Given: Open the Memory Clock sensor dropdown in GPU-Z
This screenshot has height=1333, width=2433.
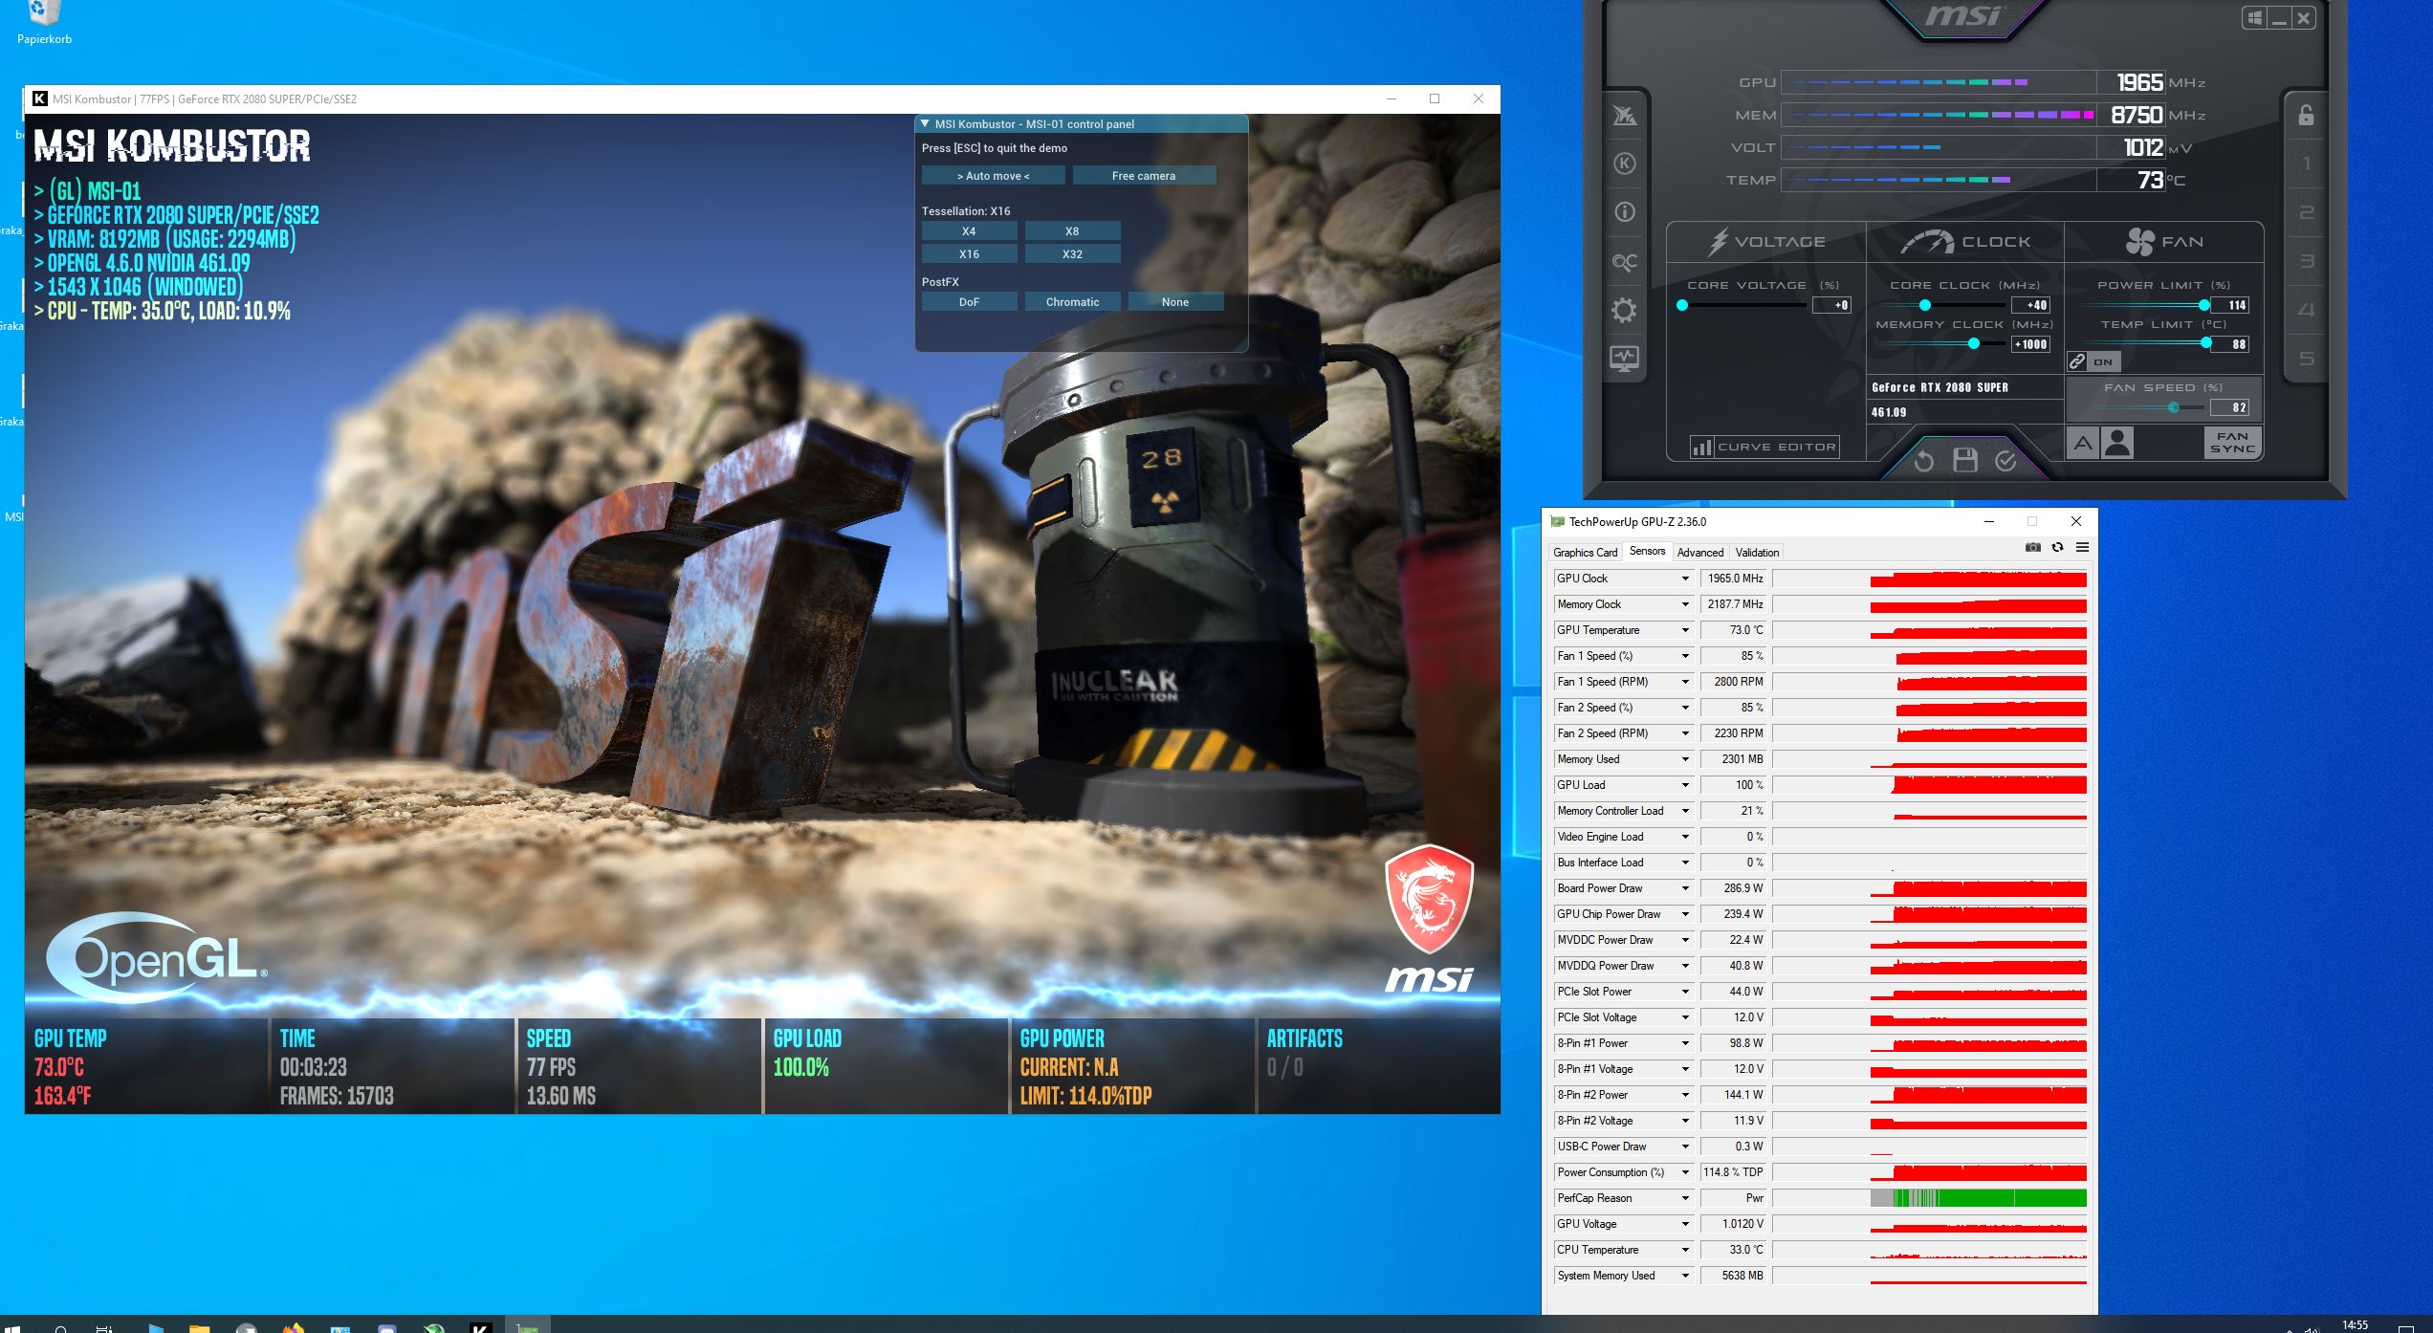Looking at the screenshot, I should point(1685,604).
